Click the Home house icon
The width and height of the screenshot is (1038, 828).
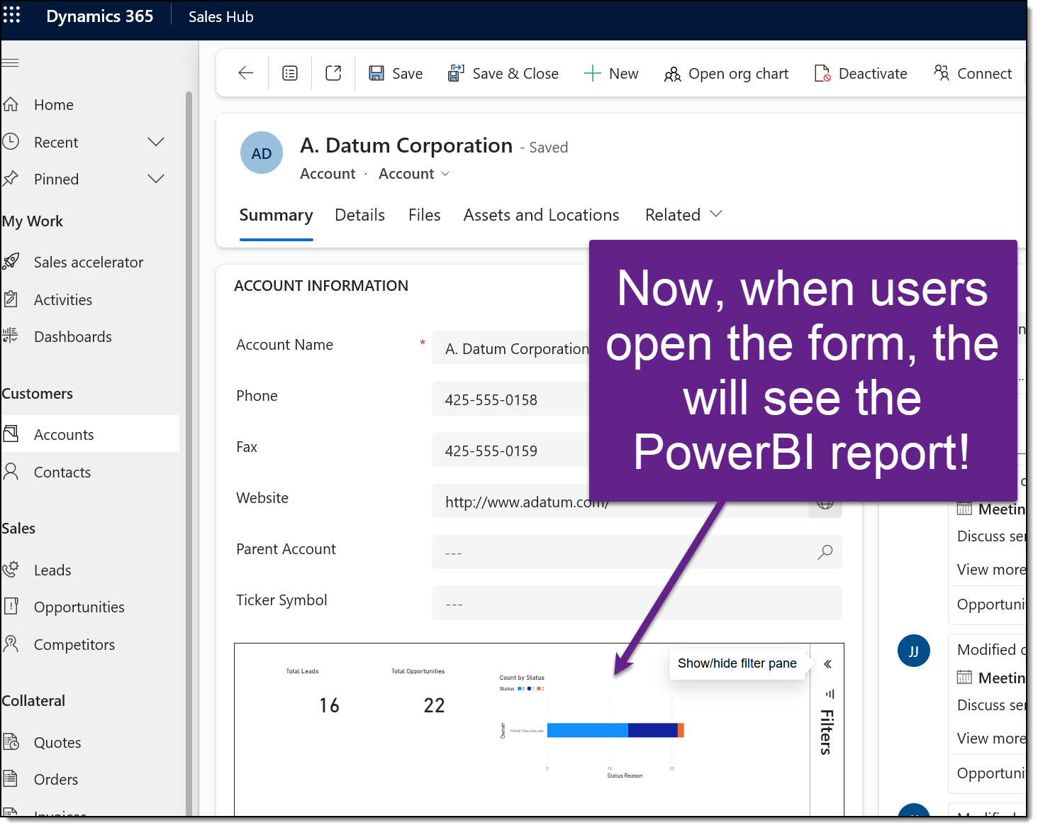[x=11, y=104]
